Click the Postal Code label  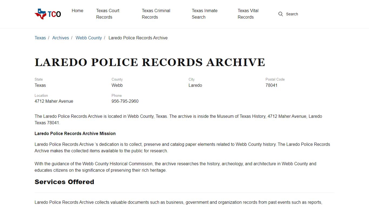(275, 80)
